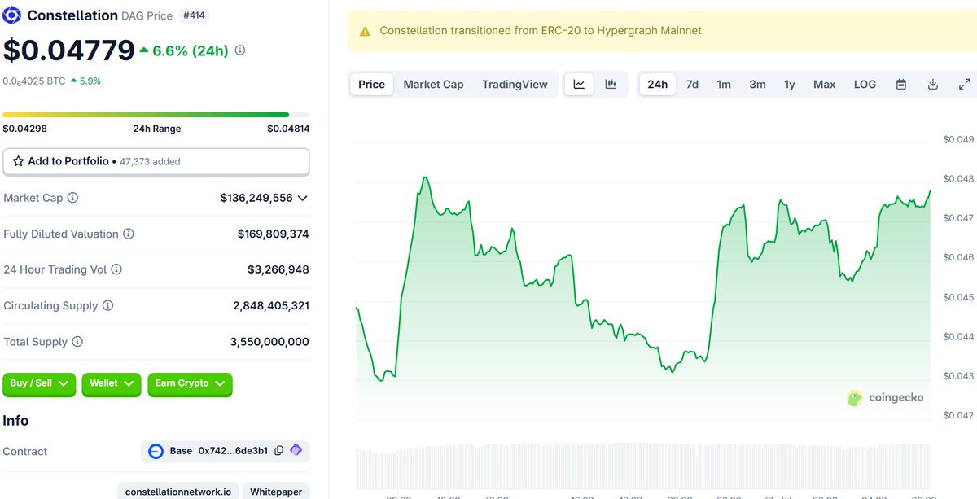Expand Market Cap details chevron
The width and height of the screenshot is (977, 499).
[302, 198]
